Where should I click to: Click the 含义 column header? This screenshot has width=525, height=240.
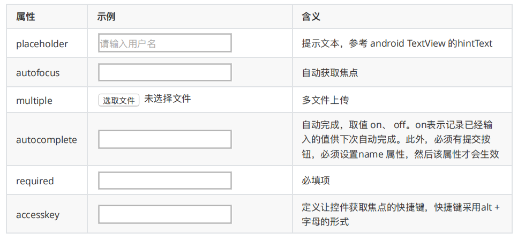click(x=311, y=17)
